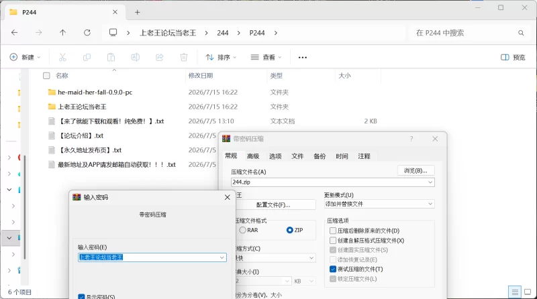This screenshot has height=299, width=537.
Task: Click file icon of 【永久地址发布页】.txt
Action: [52, 150]
